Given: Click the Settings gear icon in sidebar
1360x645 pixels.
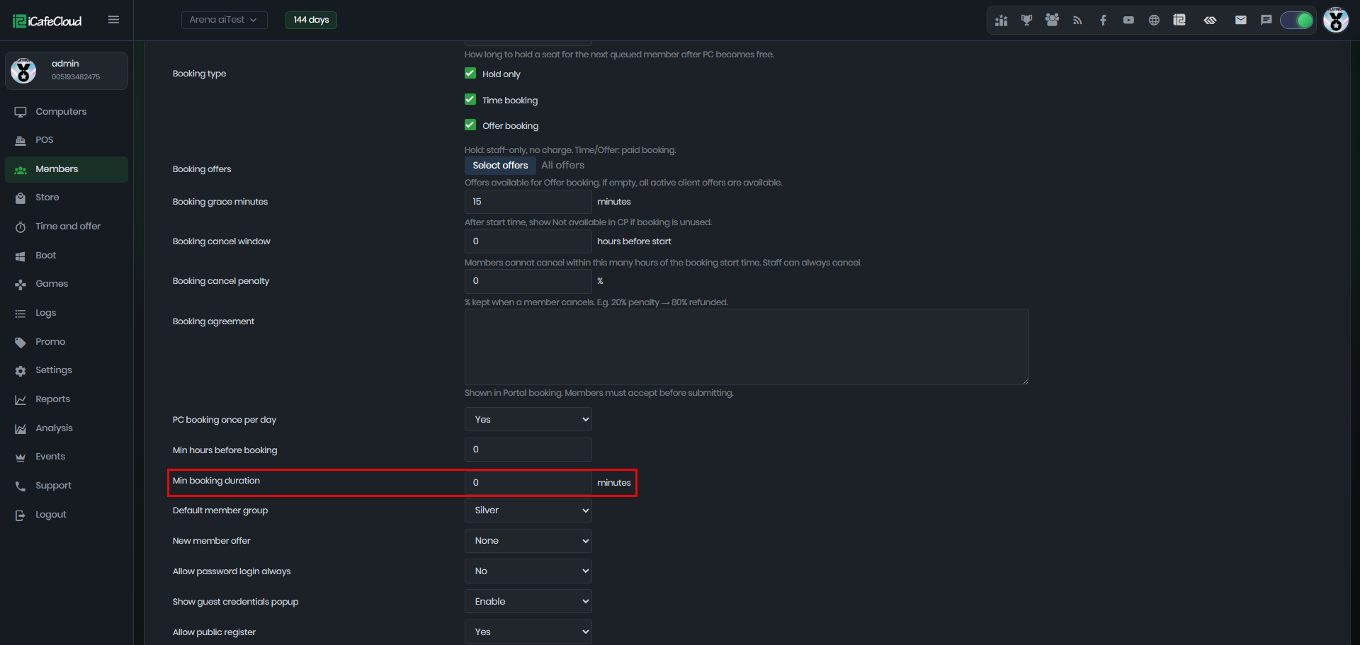Looking at the screenshot, I should click(x=21, y=370).
